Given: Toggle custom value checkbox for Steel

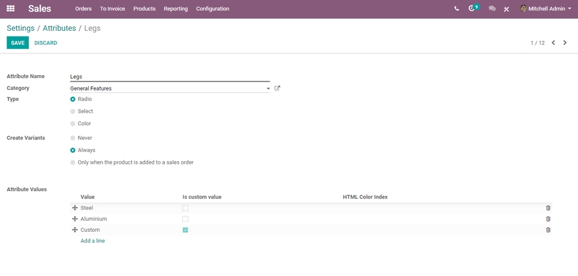Looking at the screenshot, I should (x=186, y=208).
